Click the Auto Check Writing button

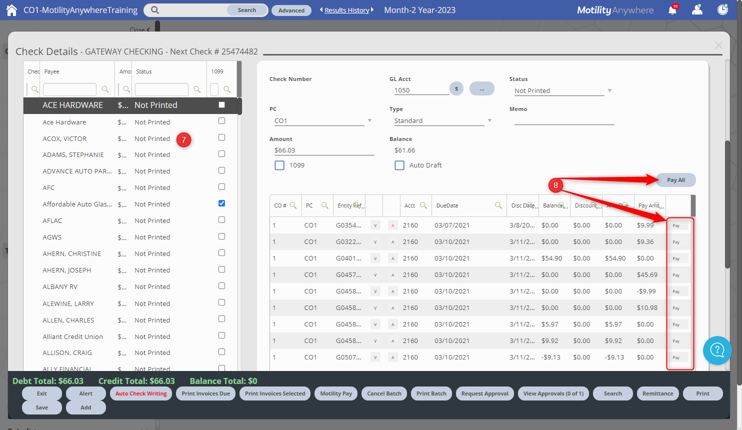pyautogui.click(x=141, y=393)
